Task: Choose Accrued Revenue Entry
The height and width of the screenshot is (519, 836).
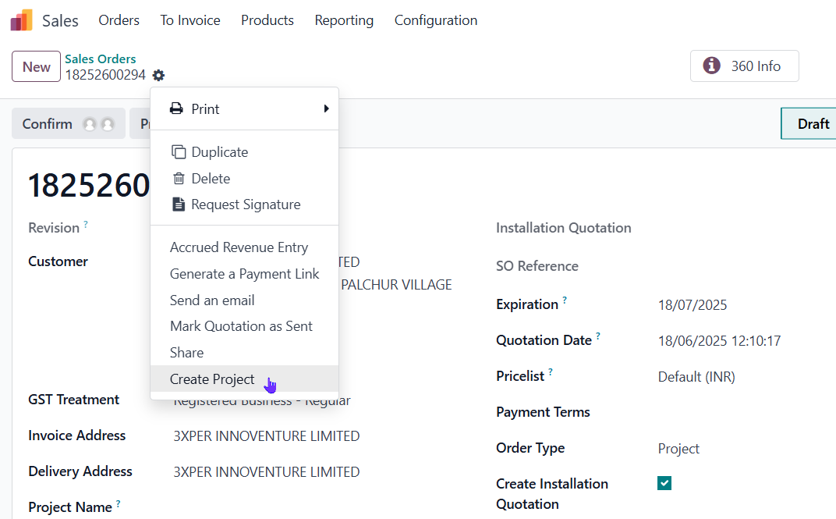Action: click(x=244, y=247)
